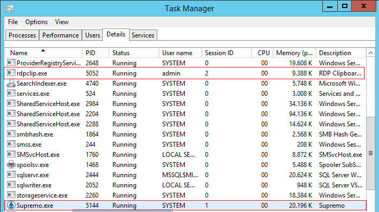Open the View menu

62,22
